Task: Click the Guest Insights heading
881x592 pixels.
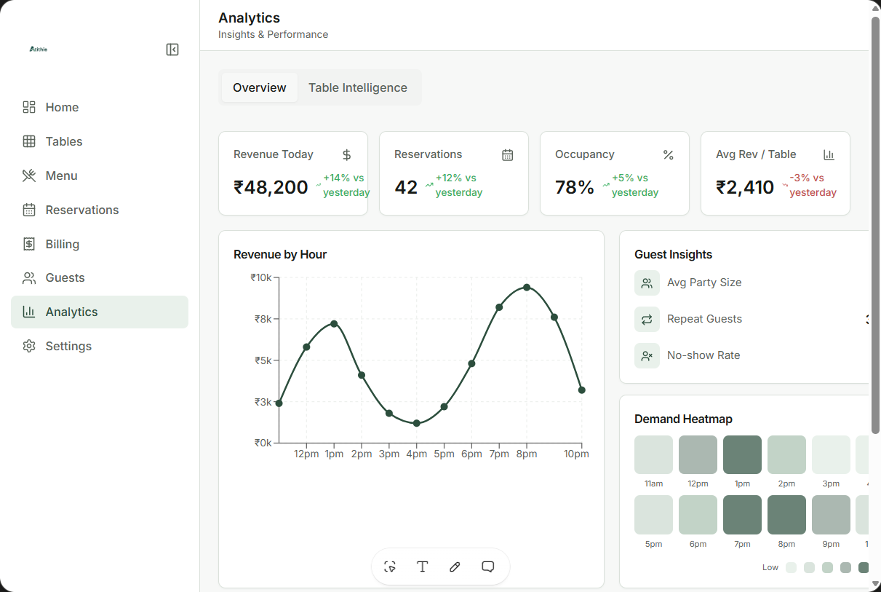Action: [673, 254]
